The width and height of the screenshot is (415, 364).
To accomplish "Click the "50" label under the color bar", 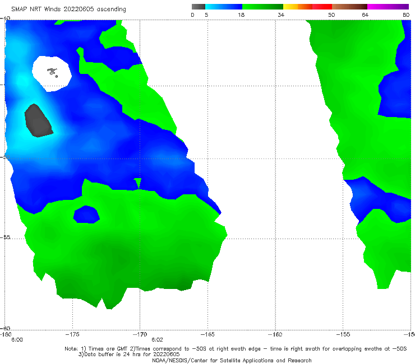I will pos(331,15).
